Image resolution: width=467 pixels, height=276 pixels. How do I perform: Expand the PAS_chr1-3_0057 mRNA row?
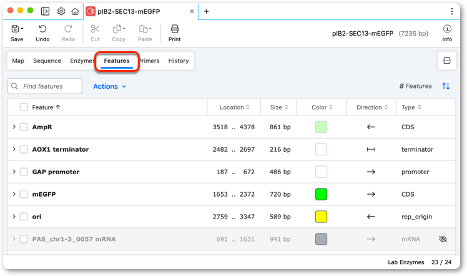[14, 239]
